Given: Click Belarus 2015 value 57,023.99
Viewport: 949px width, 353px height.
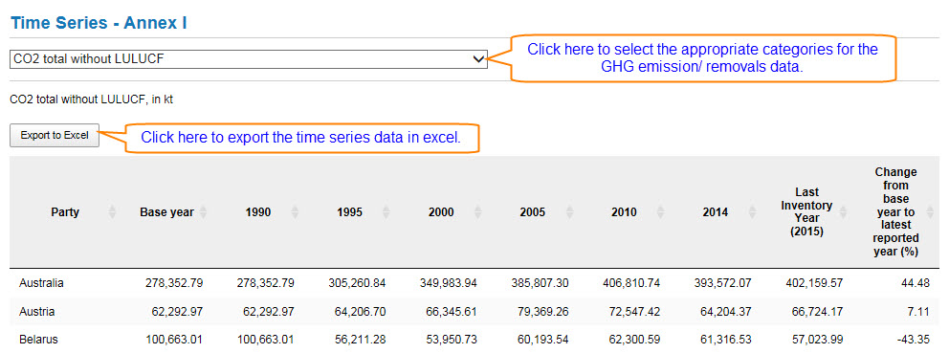Looking at the screenshot, I should pos(817,340).
